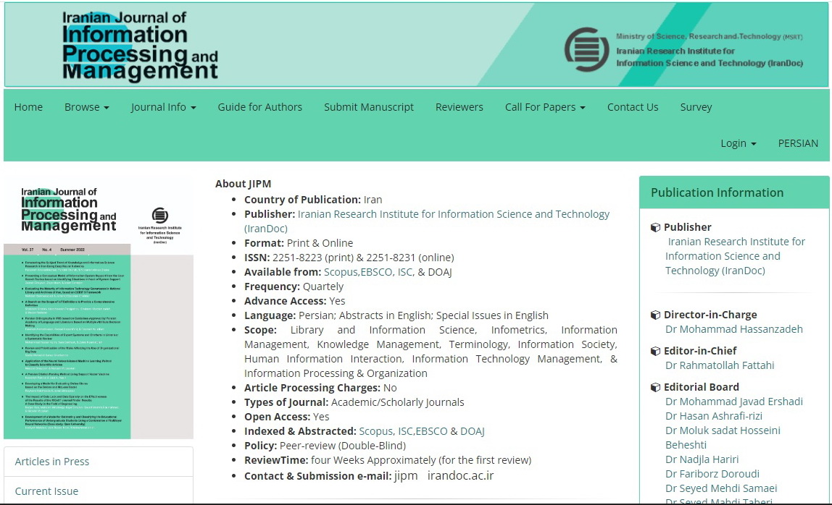Click 'Open Access: Yes' text
This screenshot has height=505, width=832.
(x=286, y=417)
